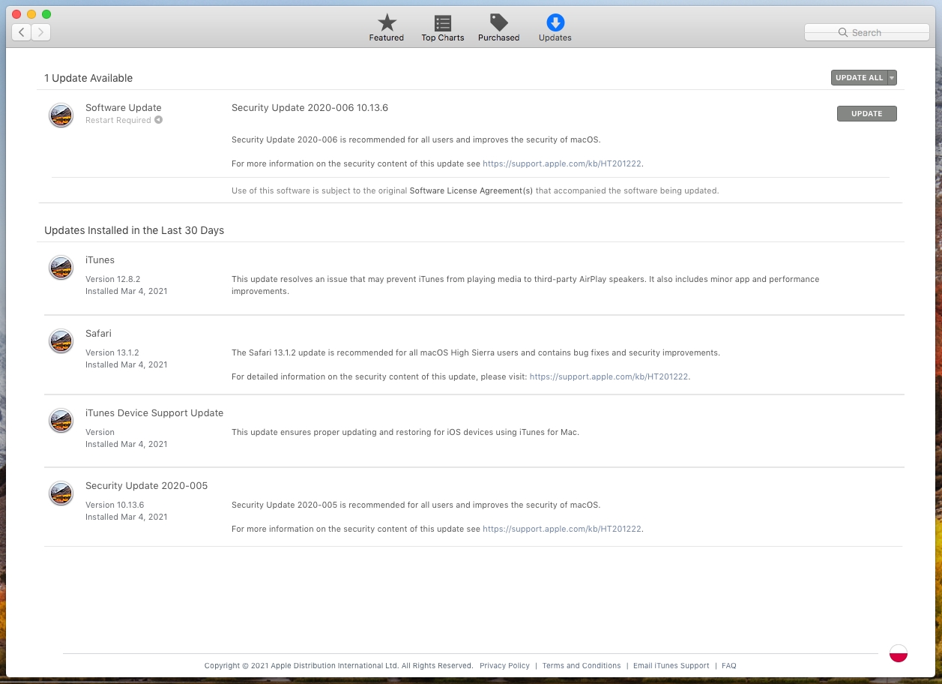Screen dimensions: 942x684
Task: Click the Software Update macOS icon
Action: pyautogui.click(x=61, y=115)
